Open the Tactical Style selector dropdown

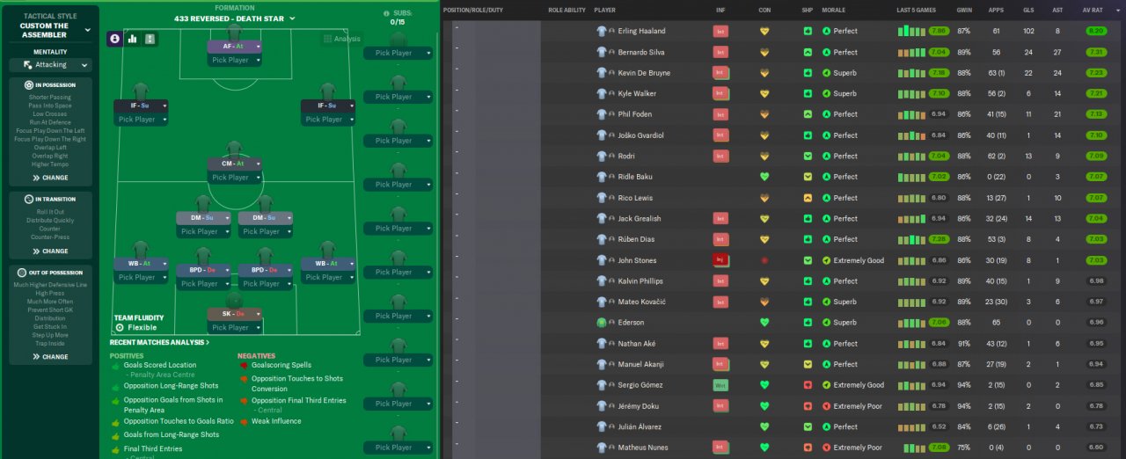pyautogui.click(x=87, y=30)
